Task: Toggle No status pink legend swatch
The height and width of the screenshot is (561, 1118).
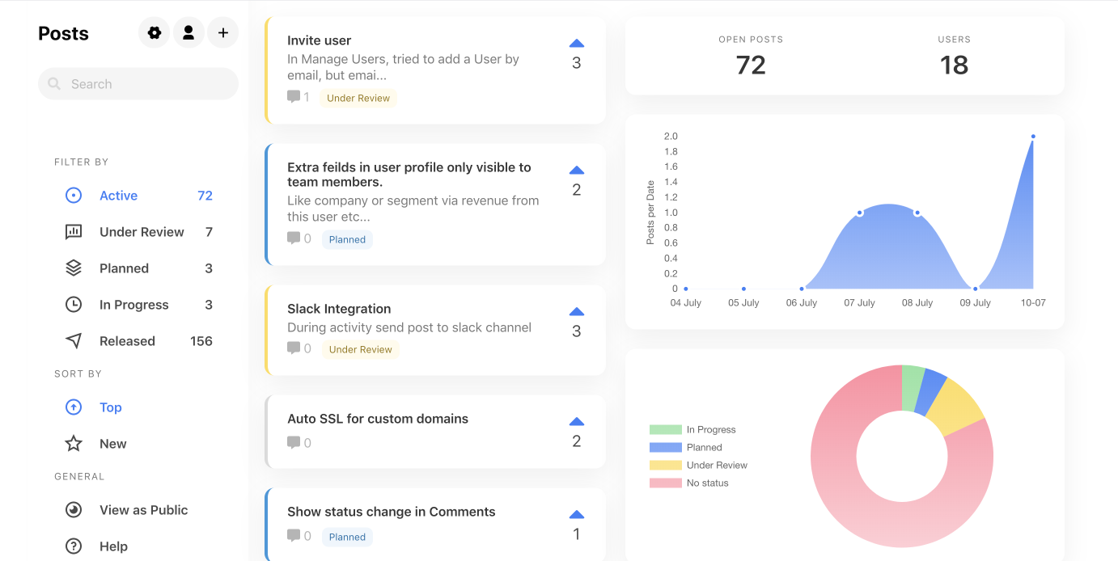Action: pos(665,483)
